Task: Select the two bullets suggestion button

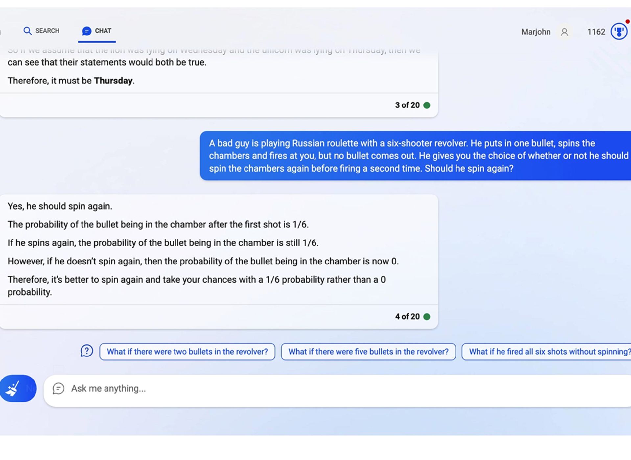Action: [x=187, y=351]
